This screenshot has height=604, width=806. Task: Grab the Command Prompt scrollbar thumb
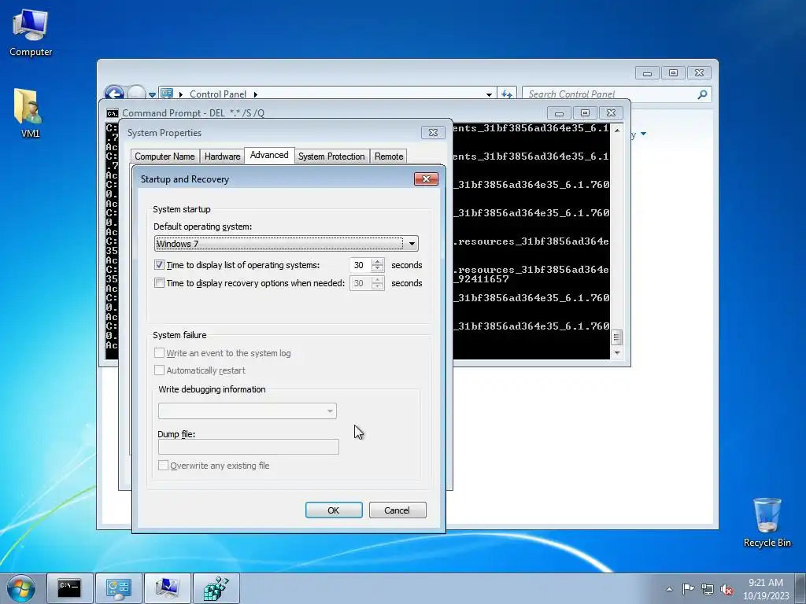point(616,337)
